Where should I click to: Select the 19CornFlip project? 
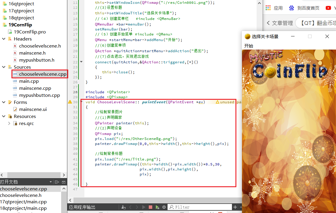coord(20,25)
